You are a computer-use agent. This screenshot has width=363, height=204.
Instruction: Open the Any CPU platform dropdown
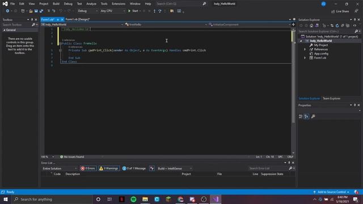point(112,11)
